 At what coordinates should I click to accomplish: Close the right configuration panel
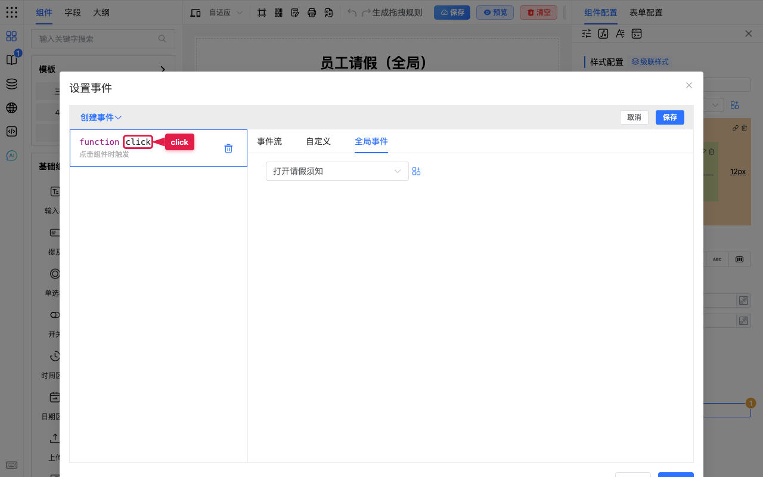coord(749,33)
